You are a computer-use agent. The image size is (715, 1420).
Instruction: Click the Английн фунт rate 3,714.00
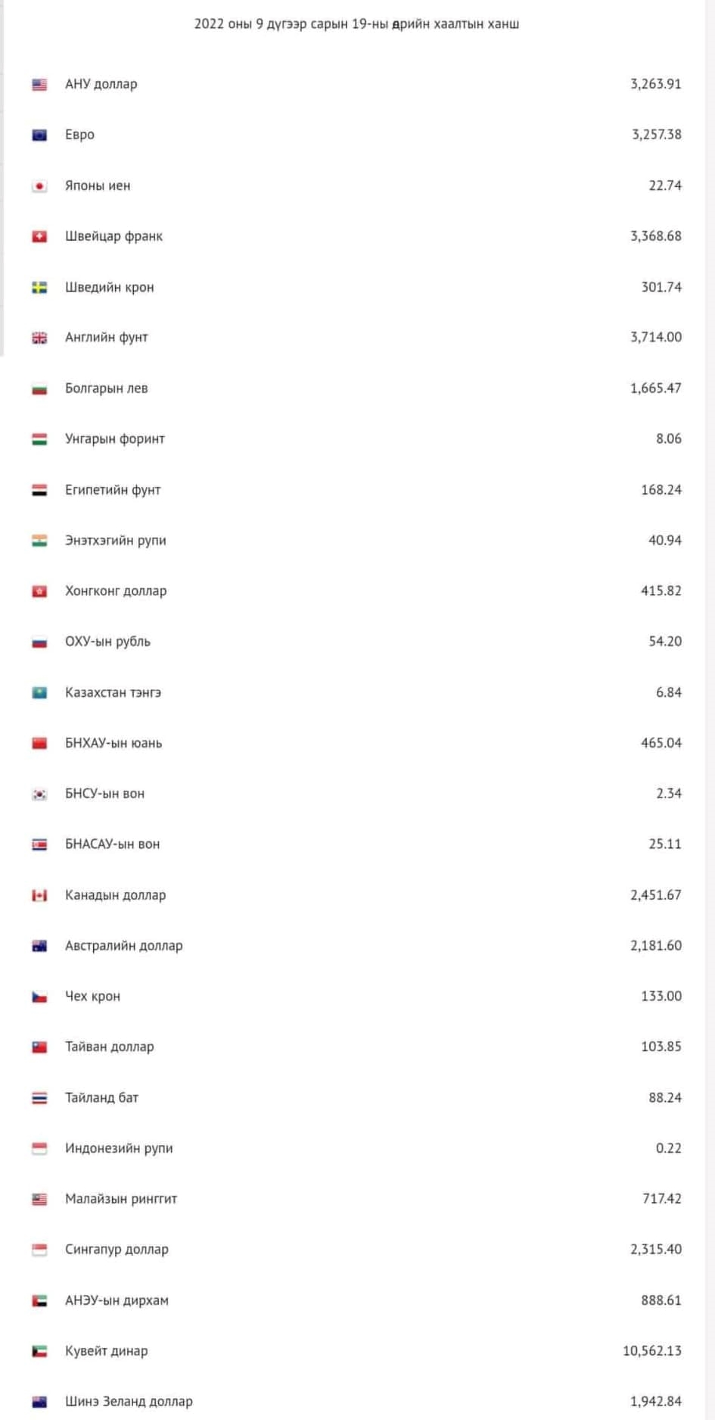click(x=655, y=337)
